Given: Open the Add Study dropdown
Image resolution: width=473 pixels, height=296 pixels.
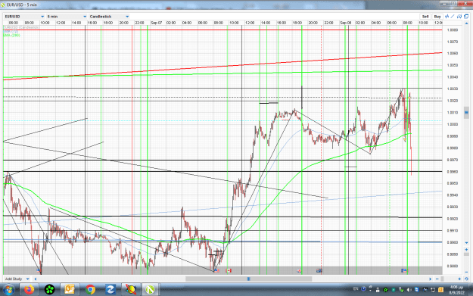Looking at the screenshot, I should tap(17, 279).
